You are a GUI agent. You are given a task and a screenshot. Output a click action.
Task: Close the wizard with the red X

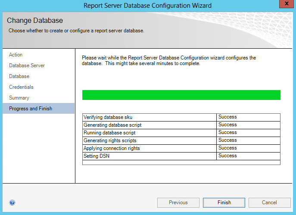tap(287, 4)
